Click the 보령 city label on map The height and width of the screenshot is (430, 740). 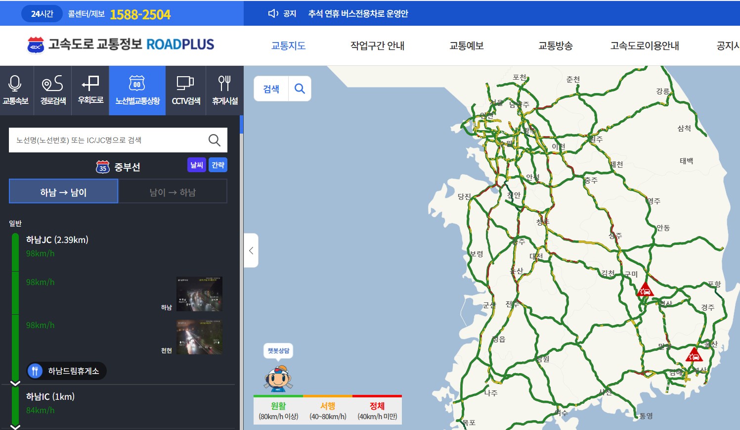point(476,254)
